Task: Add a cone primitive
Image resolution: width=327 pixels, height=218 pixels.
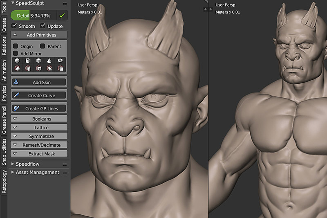Action: [49, 61]
